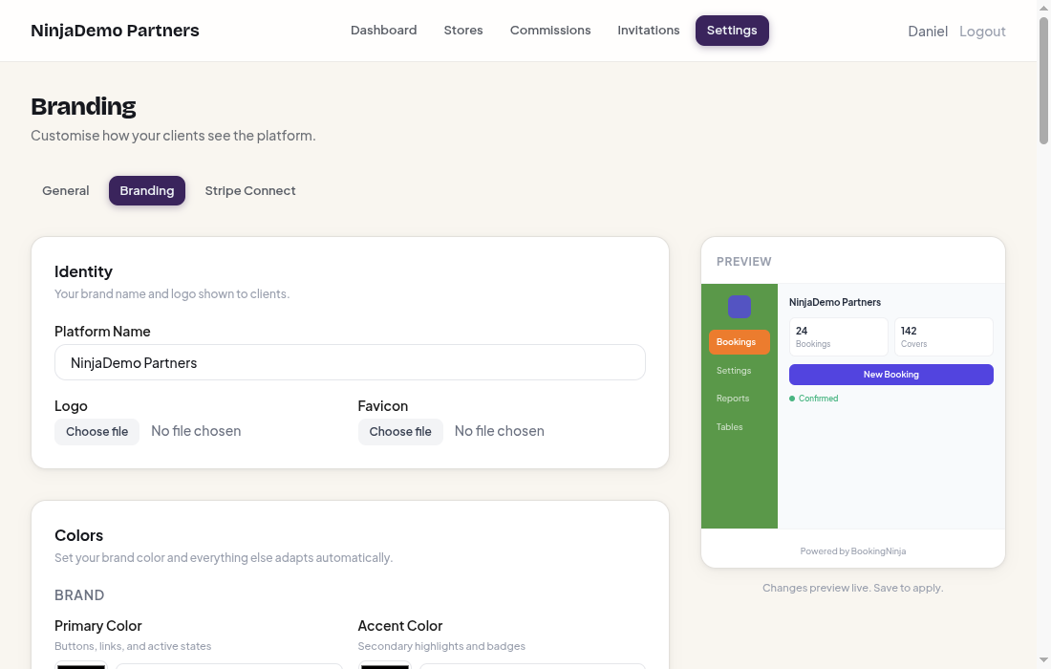Image resolution: width=1051 pixels, height=669 pixels.
Task: Open the Primary Color swatch picker
Action: click(x=81, y=665)
